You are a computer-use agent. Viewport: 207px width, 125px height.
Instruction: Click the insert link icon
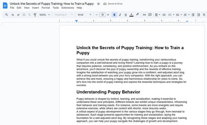(144, 15)
